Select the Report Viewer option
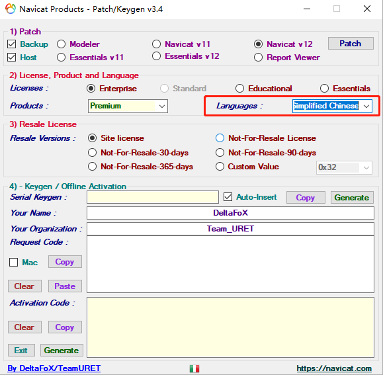 coord(258,58)
